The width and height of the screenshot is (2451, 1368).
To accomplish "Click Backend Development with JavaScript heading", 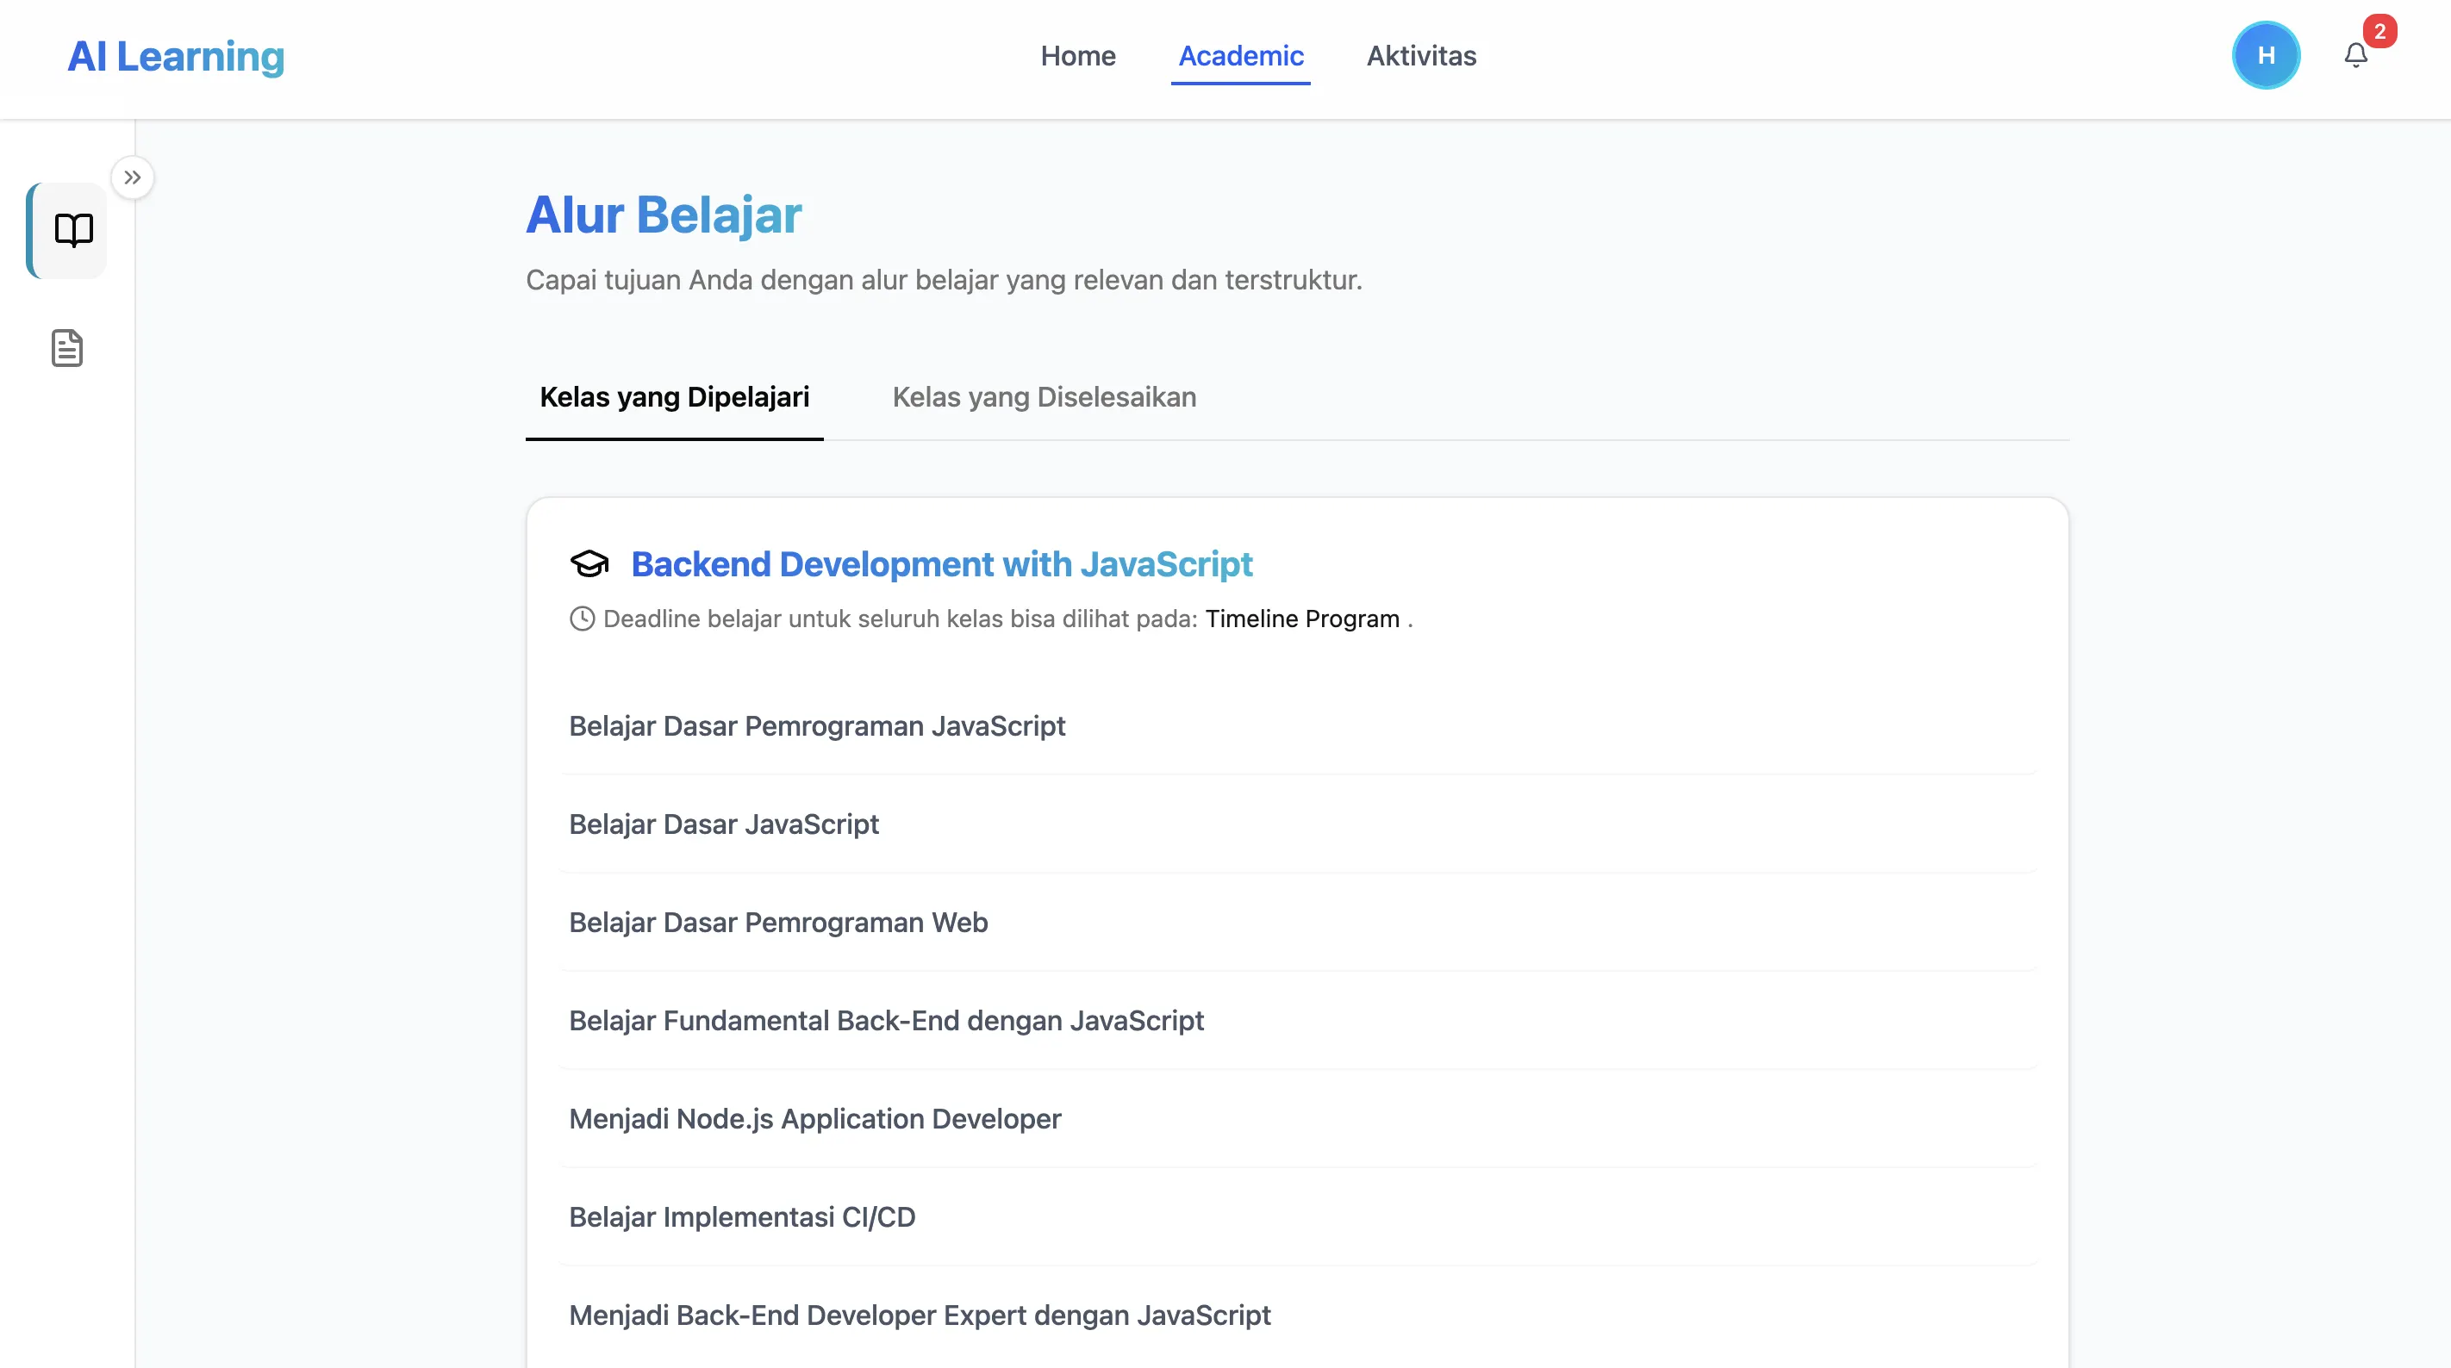I will (942, 564).
